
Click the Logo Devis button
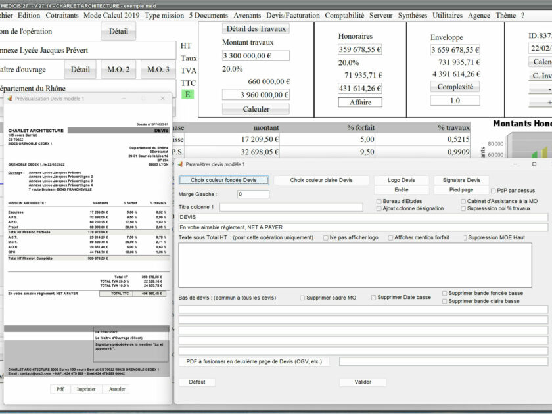(x=402, y=180)
